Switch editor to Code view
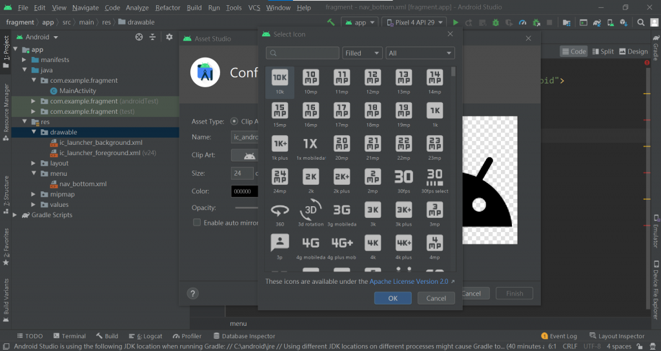The image size is (661, 351). [574, 52]
